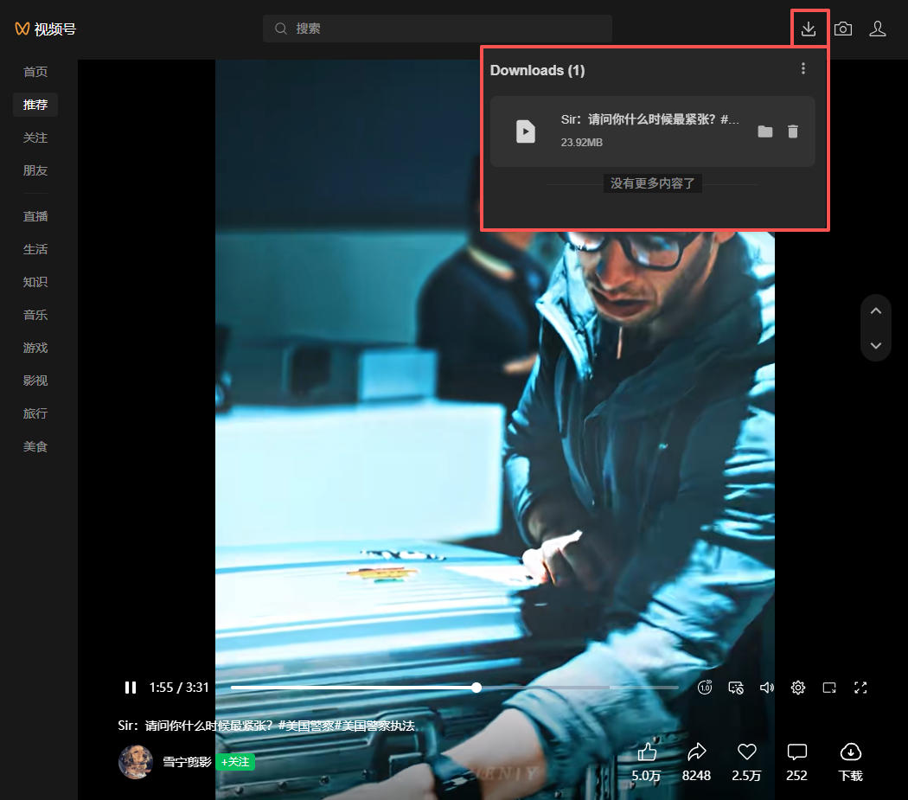Viewport: 908px width, 800px height.
Task: Open the comments bubble showing 252
Action: (797, 752)
